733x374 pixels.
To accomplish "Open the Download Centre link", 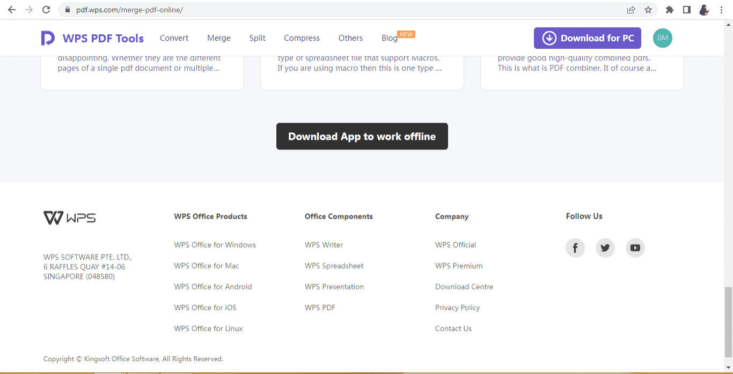I will (x=464, y=287).
